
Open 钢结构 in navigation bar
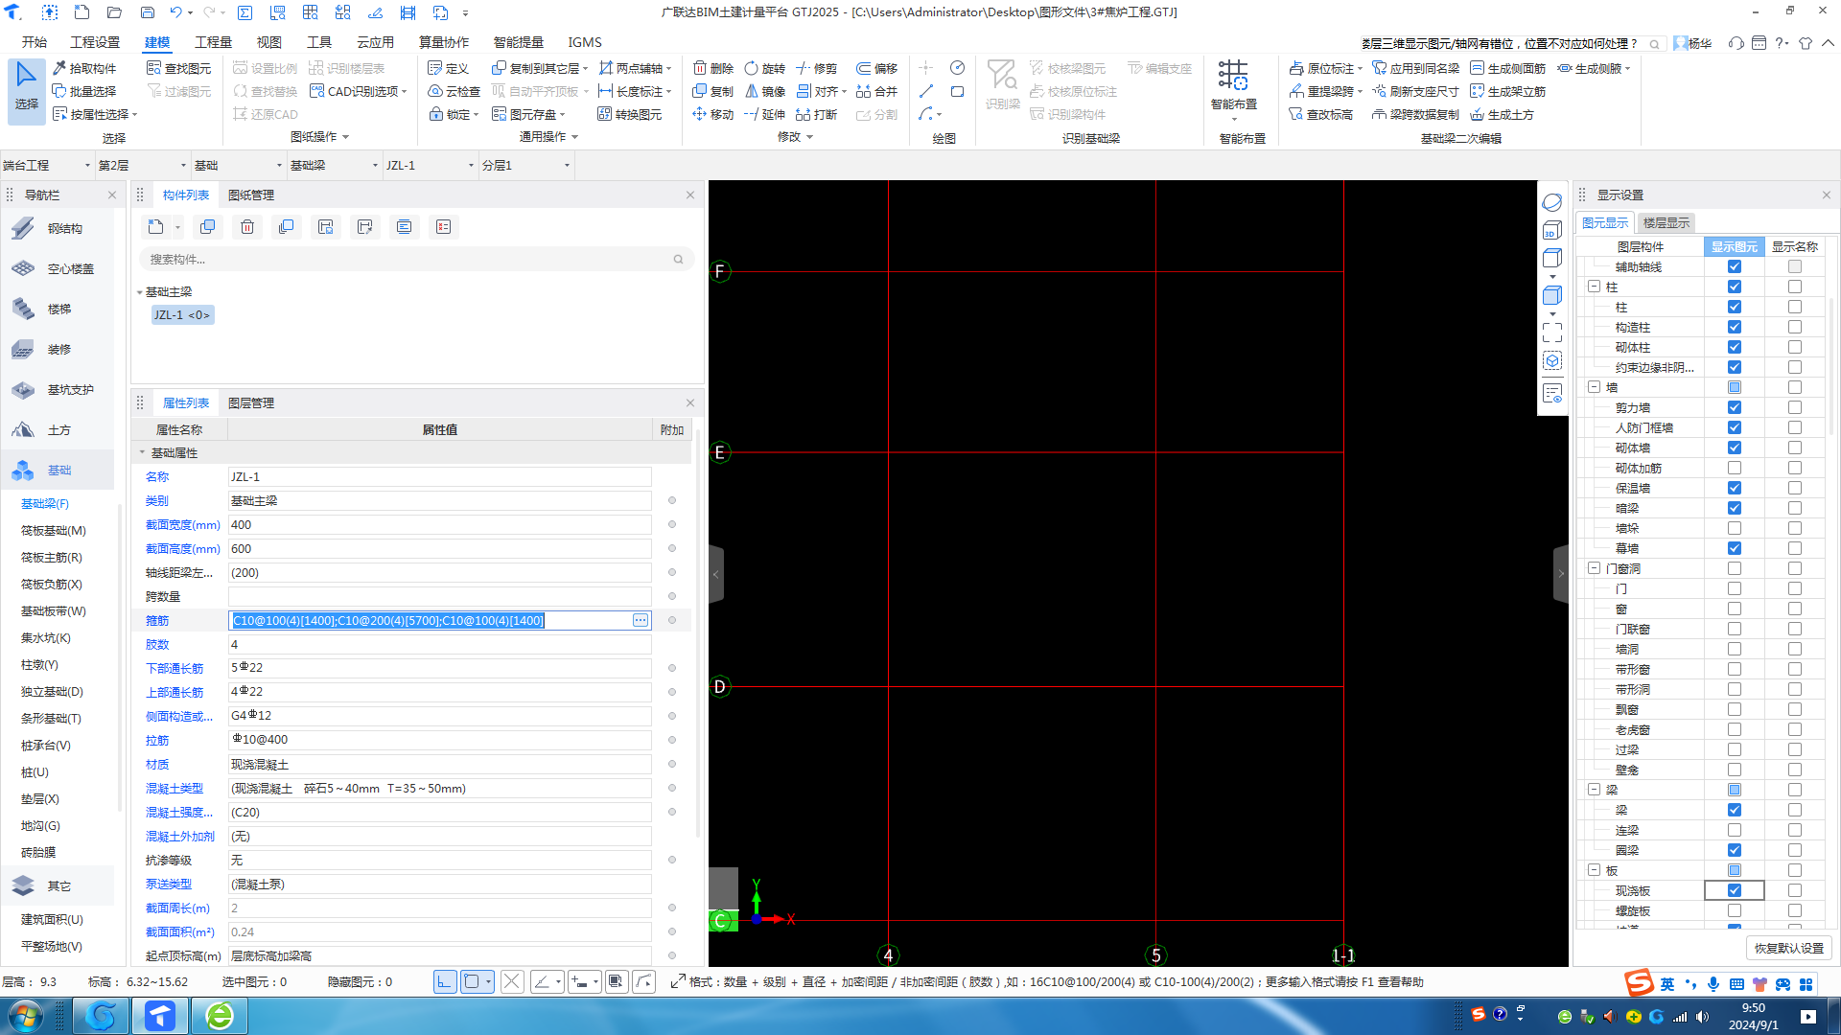58,228
